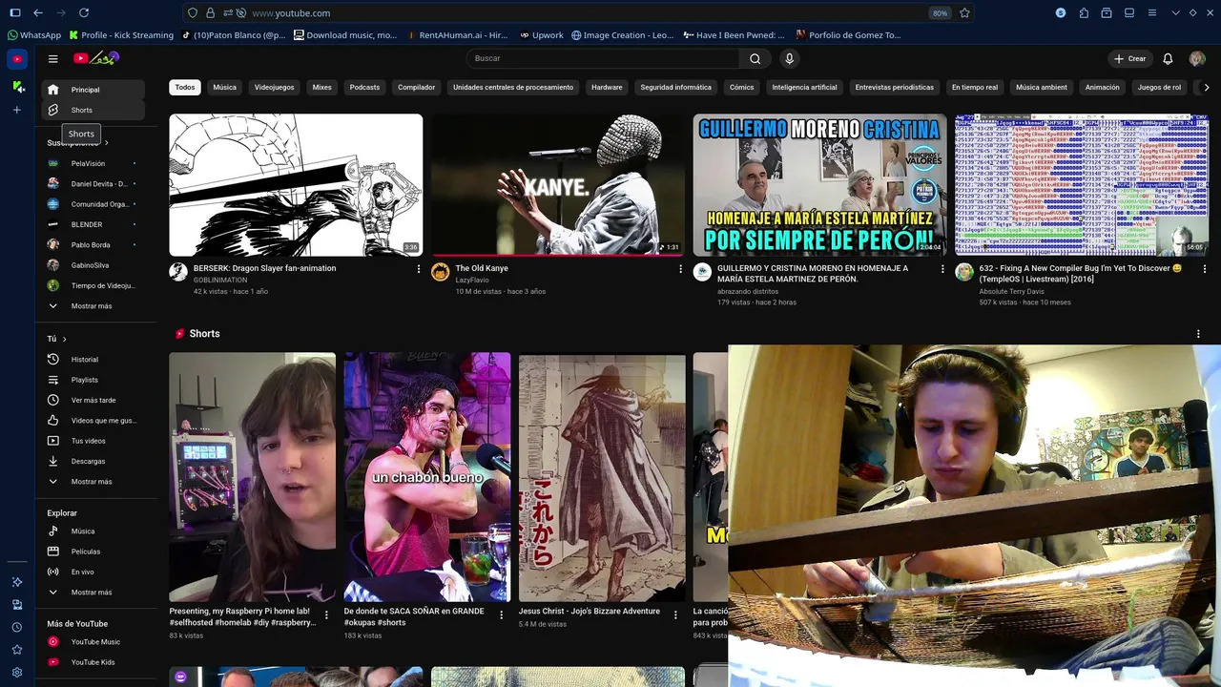Open Historial in the sidebar
The width and height of the screenshot is (1221, 687).
click(93, 360)
